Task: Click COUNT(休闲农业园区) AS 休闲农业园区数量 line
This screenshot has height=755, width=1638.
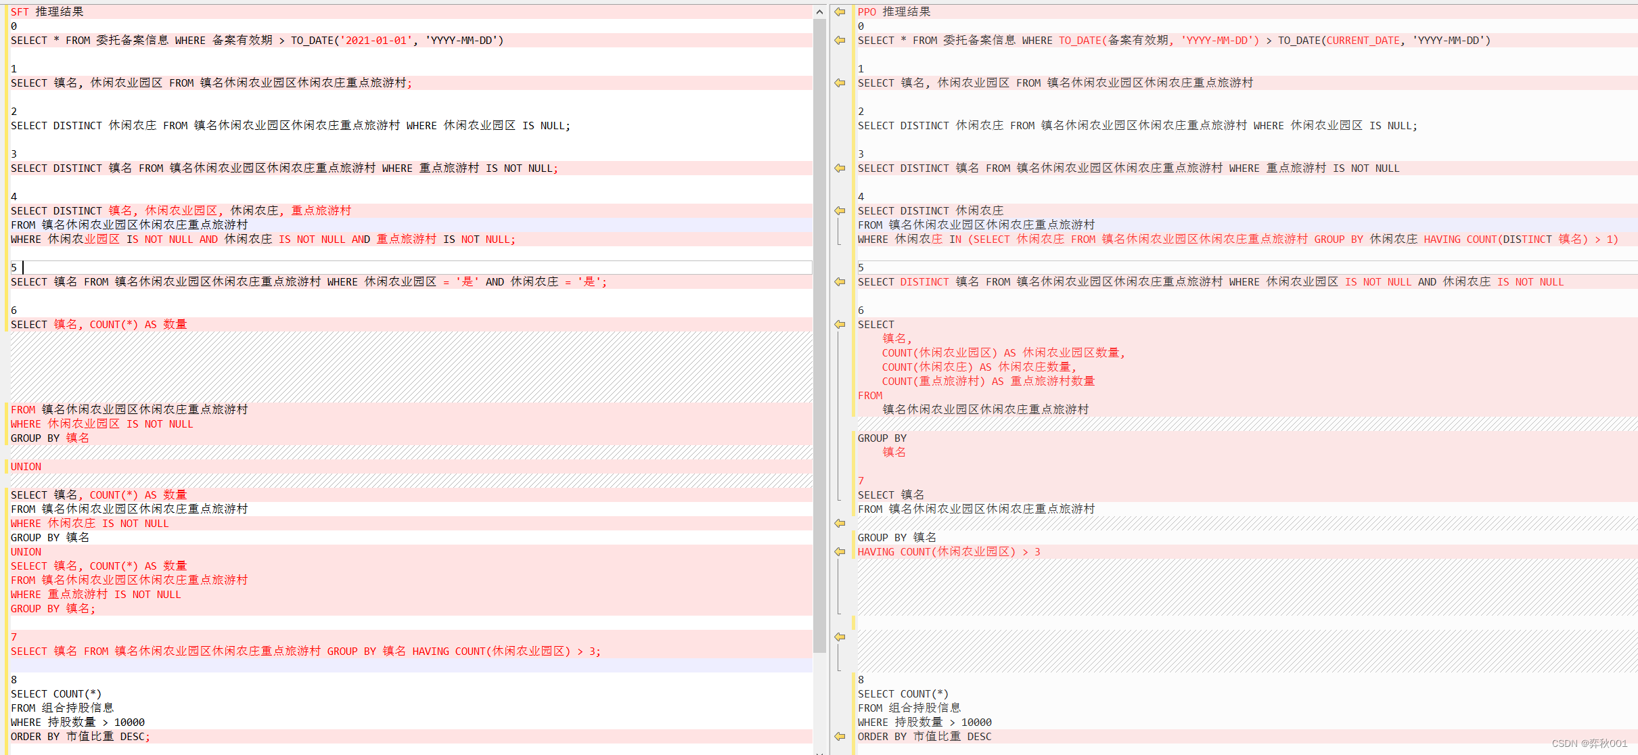Action: (1003, 352)
